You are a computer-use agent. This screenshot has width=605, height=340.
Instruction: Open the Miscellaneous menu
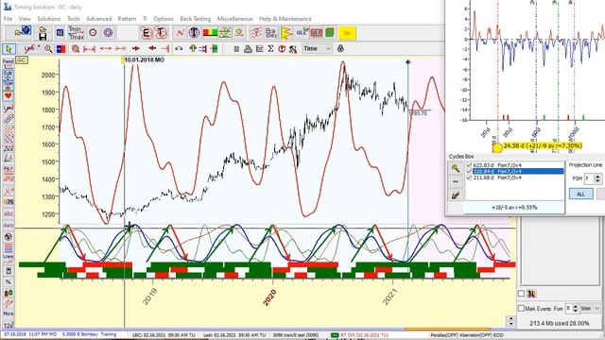click(x=234, y=19)
